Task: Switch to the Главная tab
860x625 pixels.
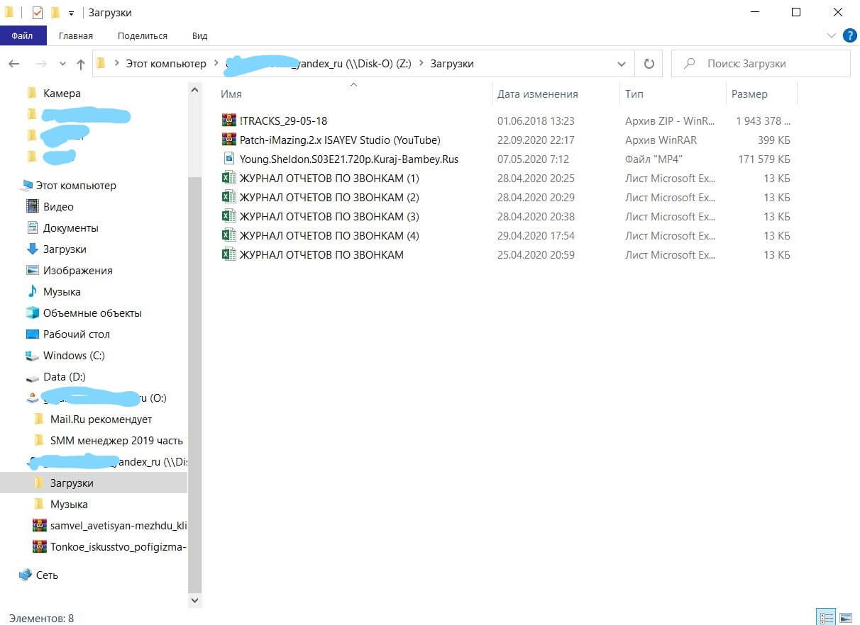Action: (x=76, y=35)
